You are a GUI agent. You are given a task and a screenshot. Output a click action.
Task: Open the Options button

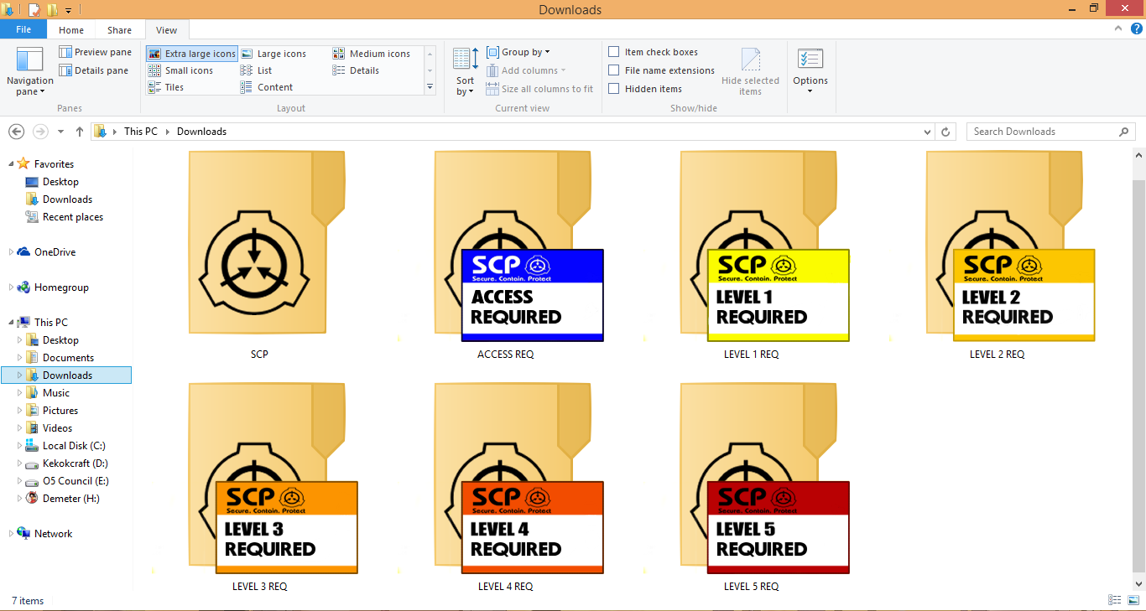(810, 71)
